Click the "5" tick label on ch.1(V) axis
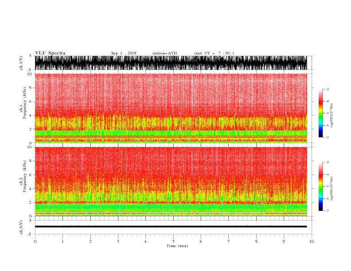 tap(31, 56)
